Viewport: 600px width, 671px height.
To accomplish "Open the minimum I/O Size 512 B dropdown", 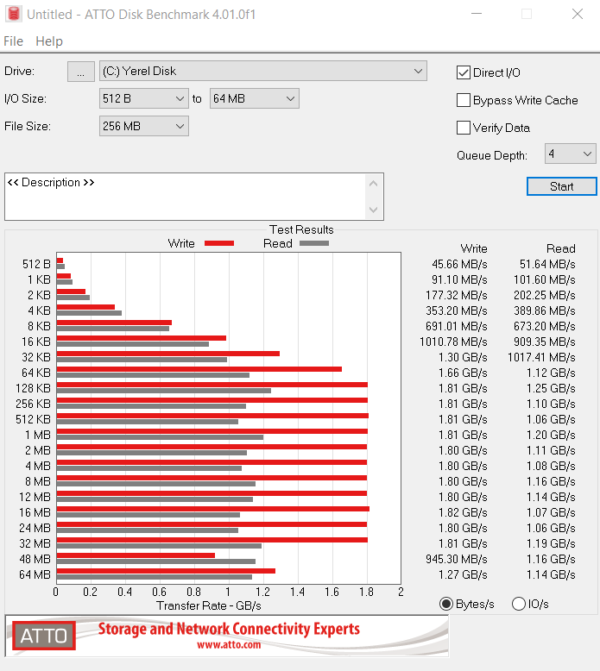I will pyautogui.click(x=144, y=98).
